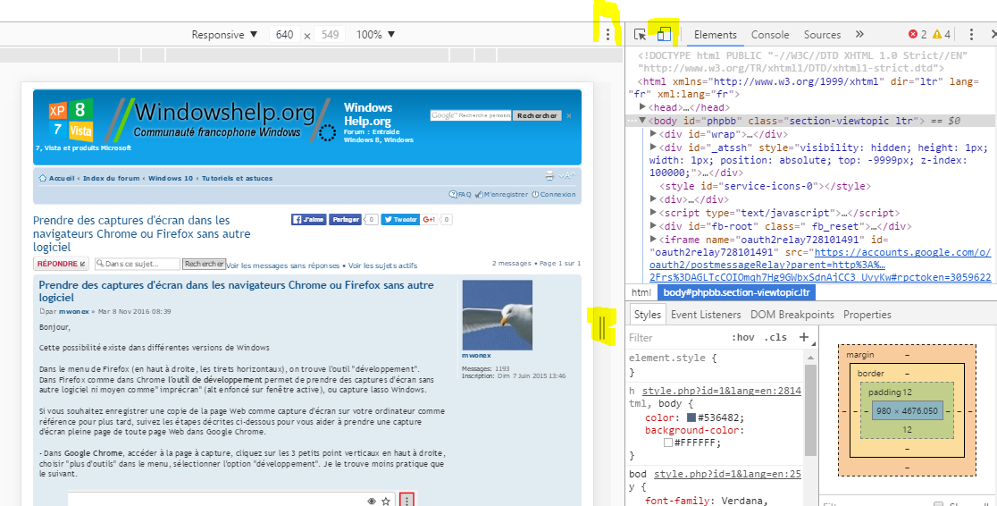Viewport: 997px width, 506px height.
Task: Click the red error count indicator
Action: tap(917, 35)
